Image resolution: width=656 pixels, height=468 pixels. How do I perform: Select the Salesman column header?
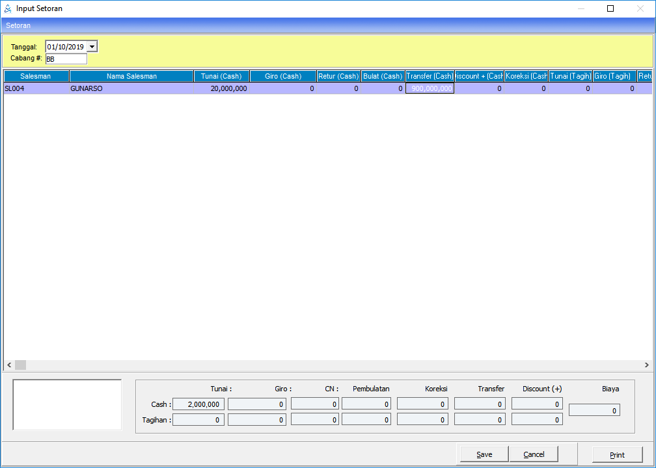pos(36,76)
